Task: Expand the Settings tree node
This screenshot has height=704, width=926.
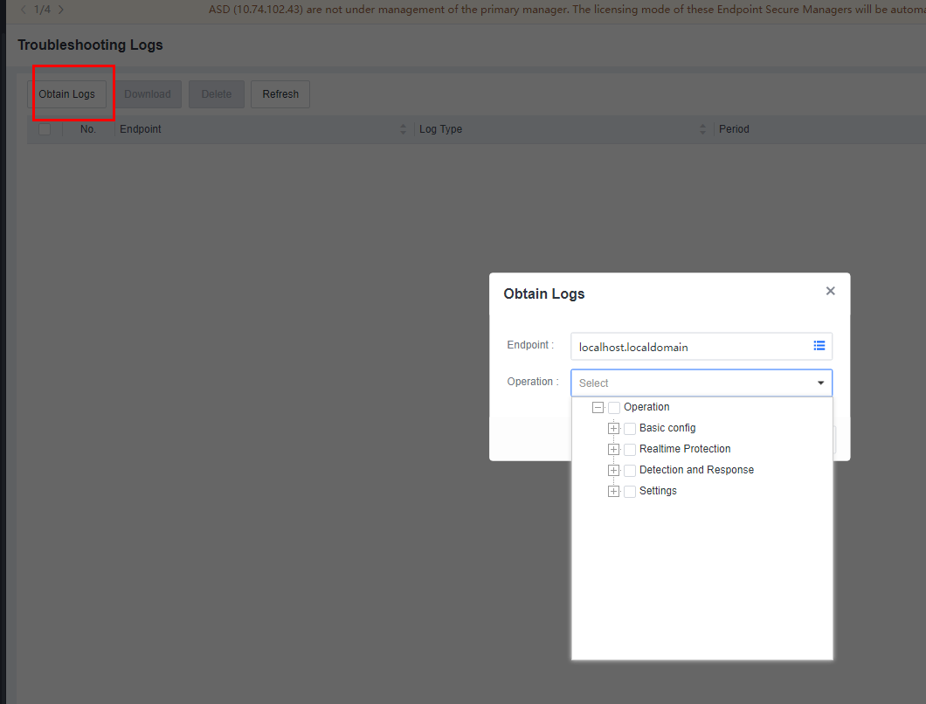Action: 613,492
